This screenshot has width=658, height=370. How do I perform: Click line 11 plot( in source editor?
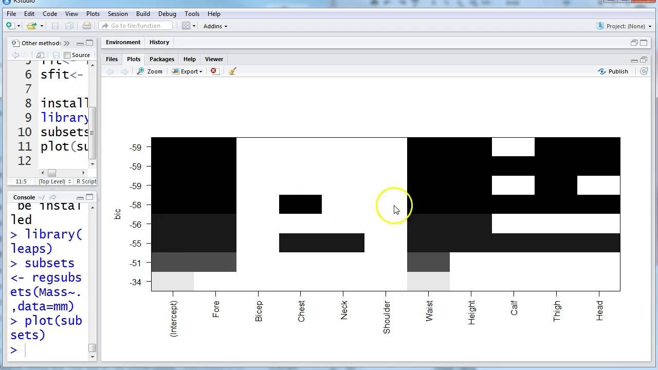(x=64, y=146)
